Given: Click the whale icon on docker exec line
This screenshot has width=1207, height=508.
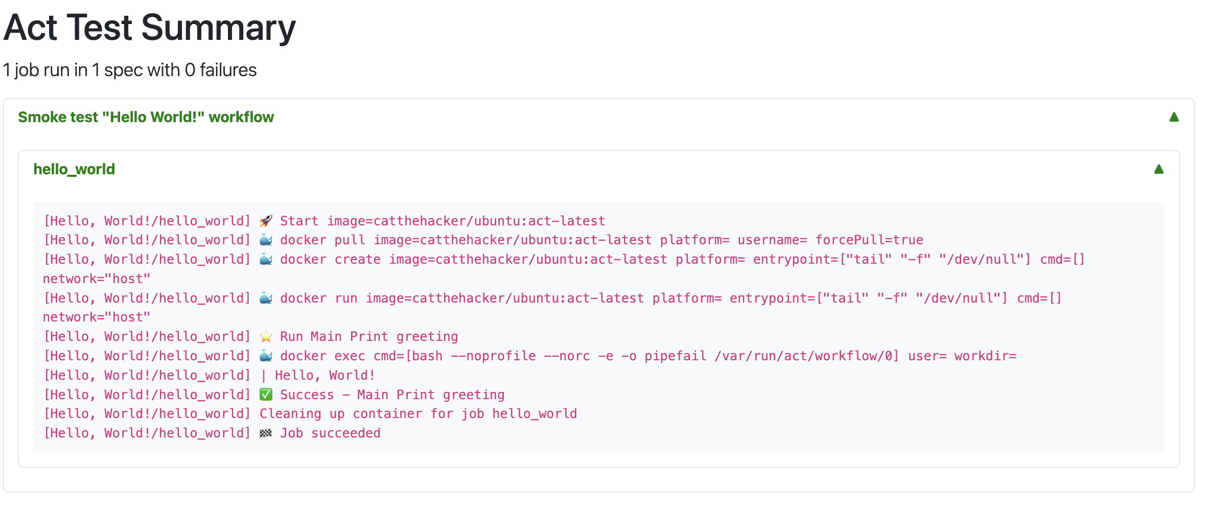Looking at the screenshot, I should click(x=266, y=356).
